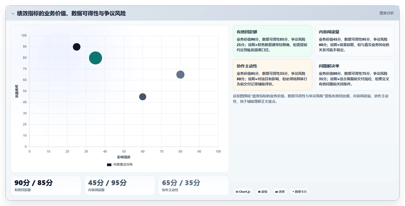Click the 65分 / 35分 stat card
The height and width of the screenshot is (206, 405).
pyautogui.click(x=193, y=185)
